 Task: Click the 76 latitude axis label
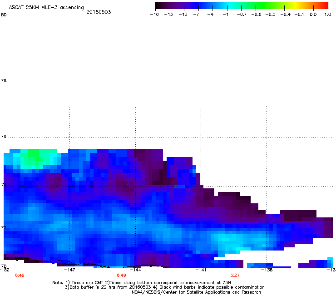(4, 136)
